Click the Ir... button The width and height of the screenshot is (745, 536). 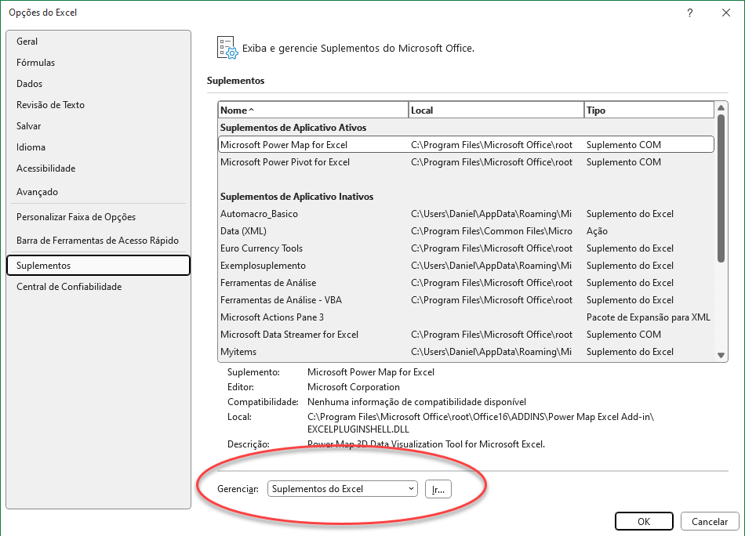click(x=438, y=490)
